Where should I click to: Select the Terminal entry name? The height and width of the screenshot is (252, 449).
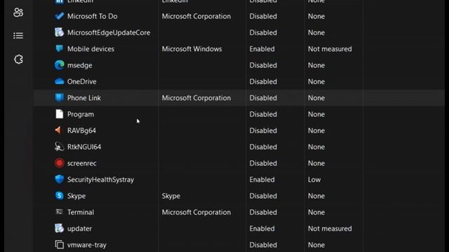pyautogui.click(x=81, y=212)
